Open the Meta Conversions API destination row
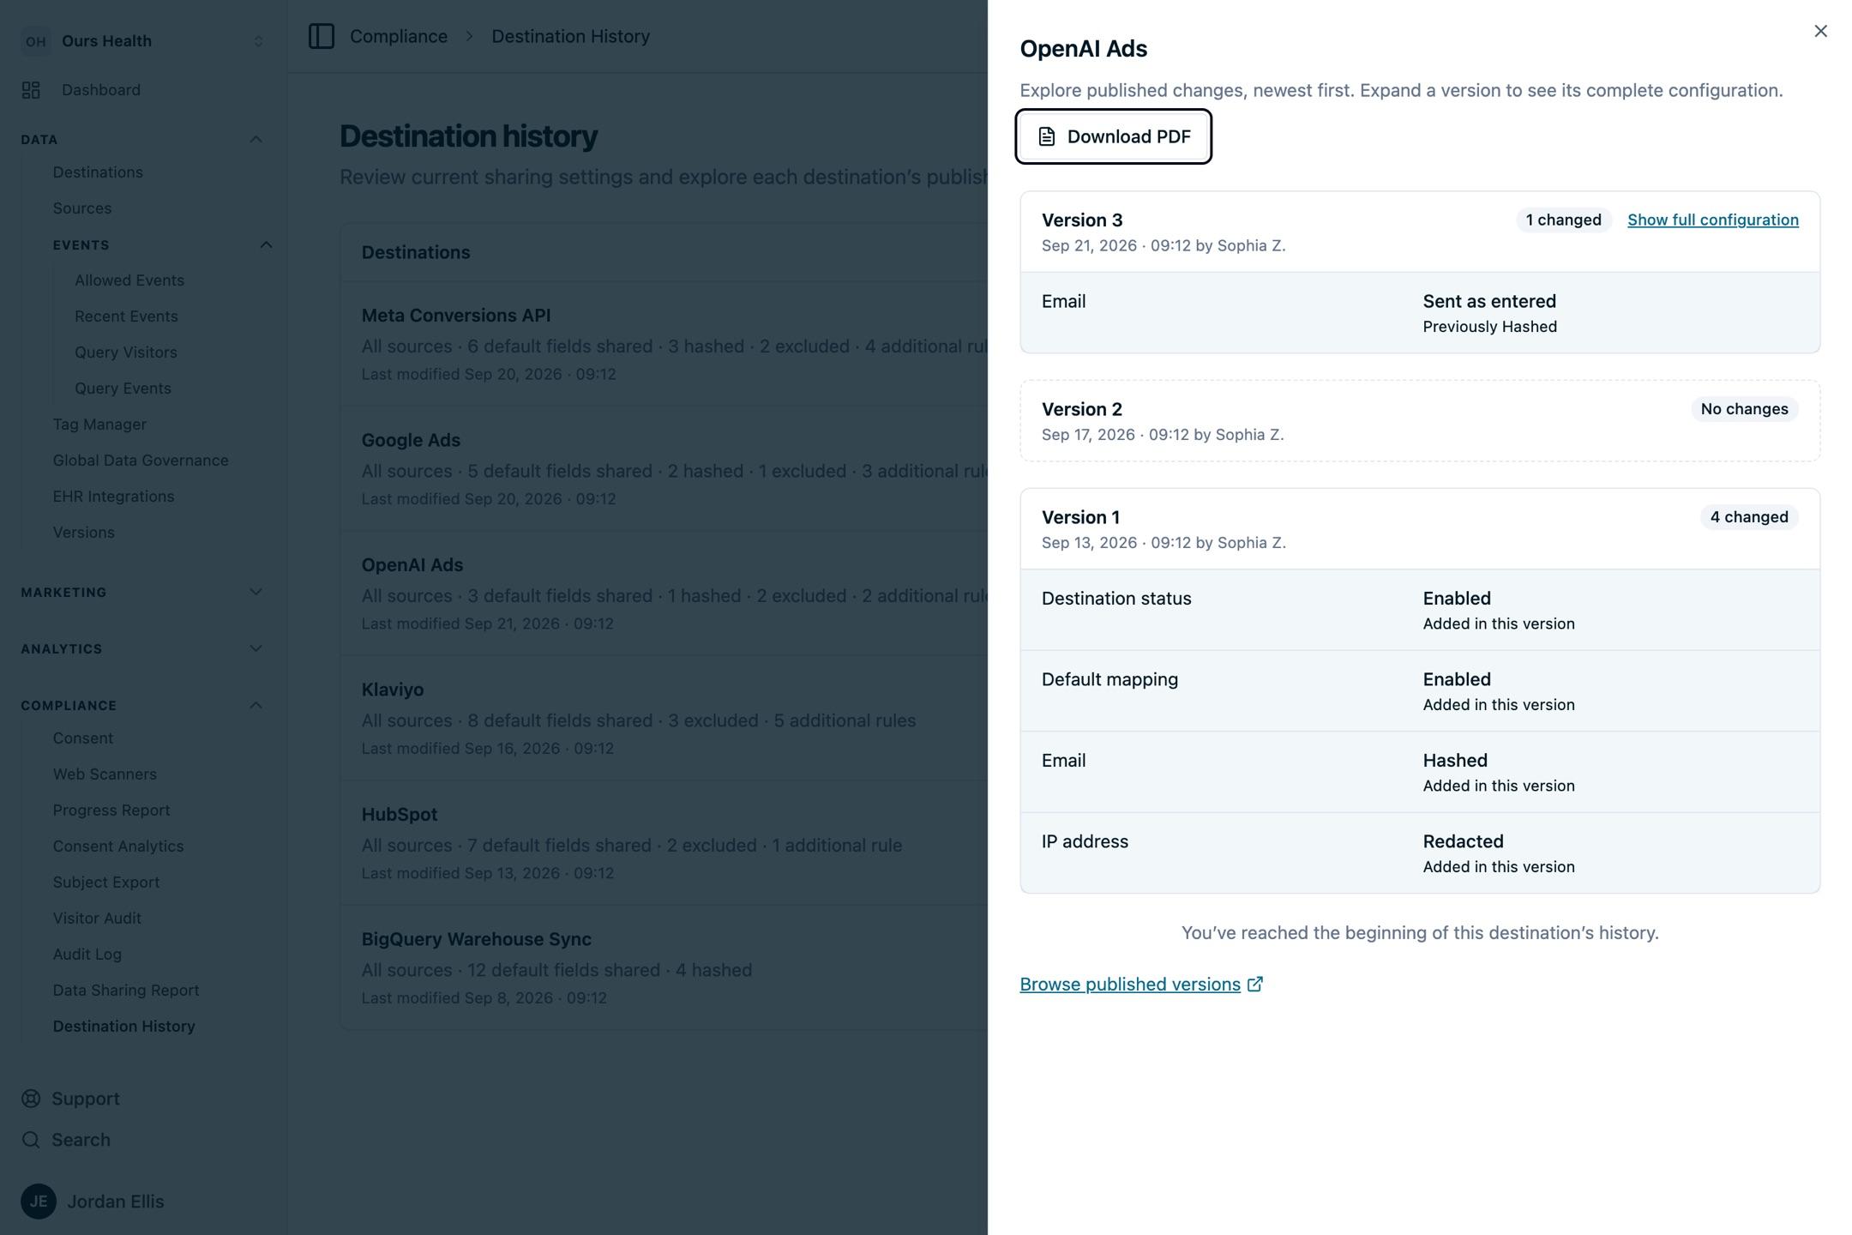The width and height of the screenshot is (1852, 1235). 664,343
